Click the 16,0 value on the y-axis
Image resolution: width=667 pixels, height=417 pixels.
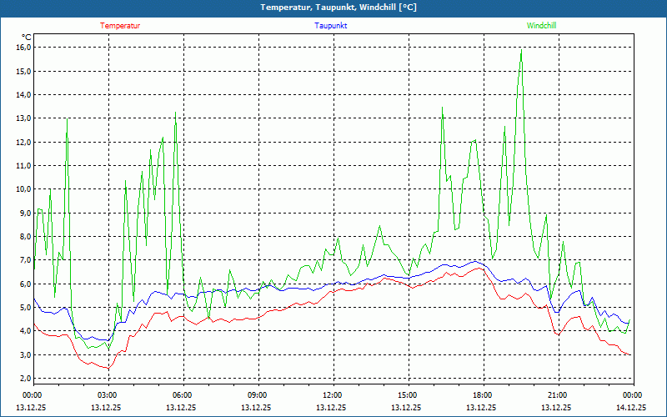[23, 48]
